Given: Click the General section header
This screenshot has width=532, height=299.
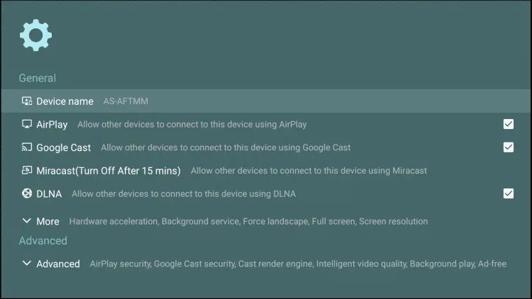Looking at the screenshot, I should (x=37, y=78).
